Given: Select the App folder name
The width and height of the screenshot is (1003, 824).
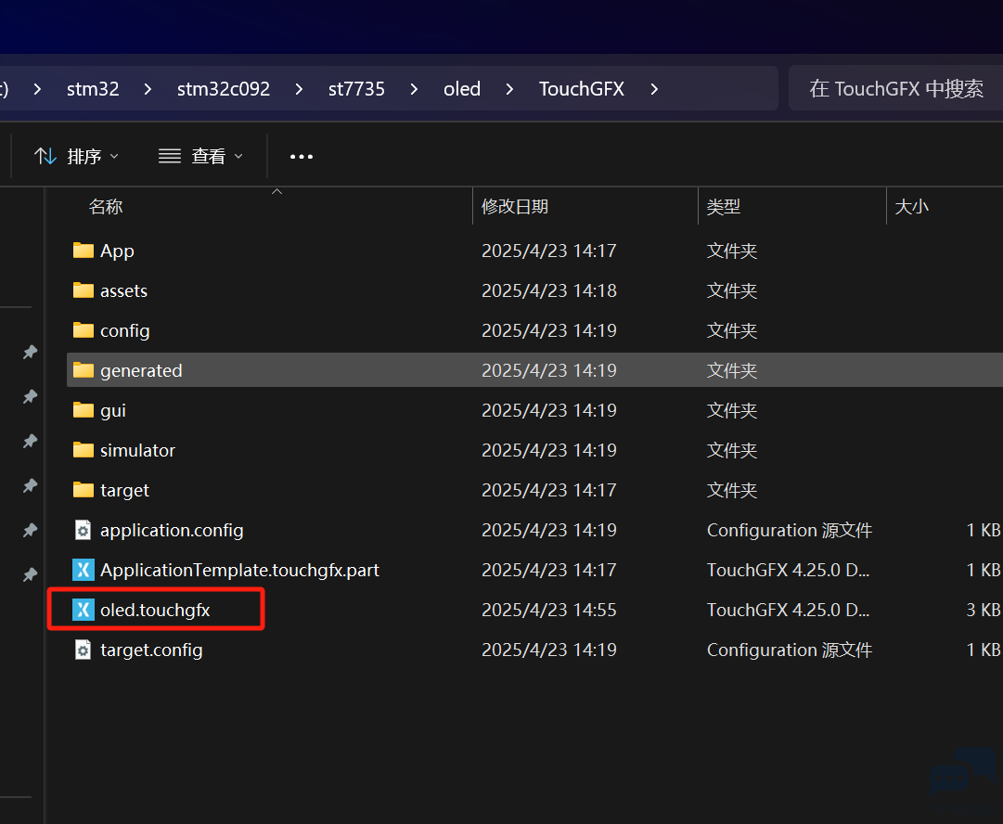Looking at the screenshot, I should 117,251.
